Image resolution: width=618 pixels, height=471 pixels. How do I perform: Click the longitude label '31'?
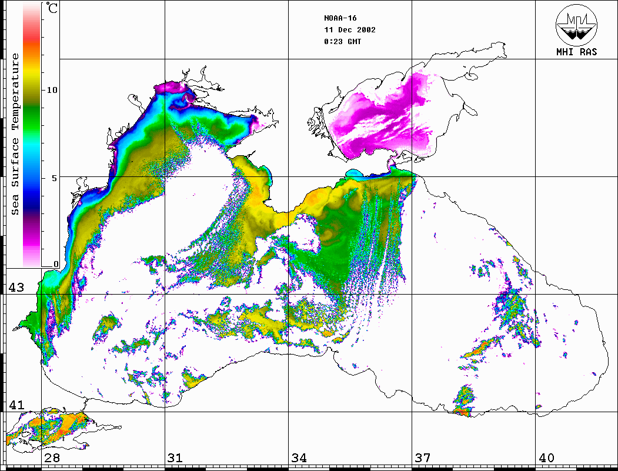175,458
